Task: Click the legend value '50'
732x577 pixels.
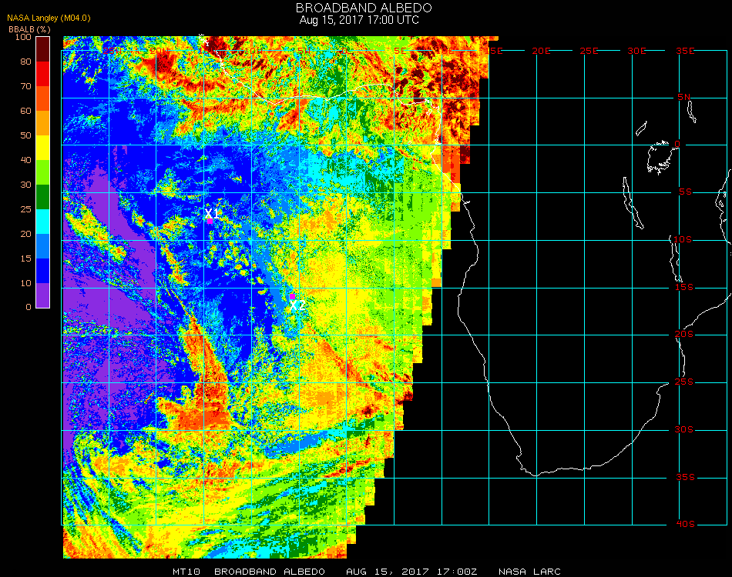Action: pyautogui.click(x=25, y=135)
